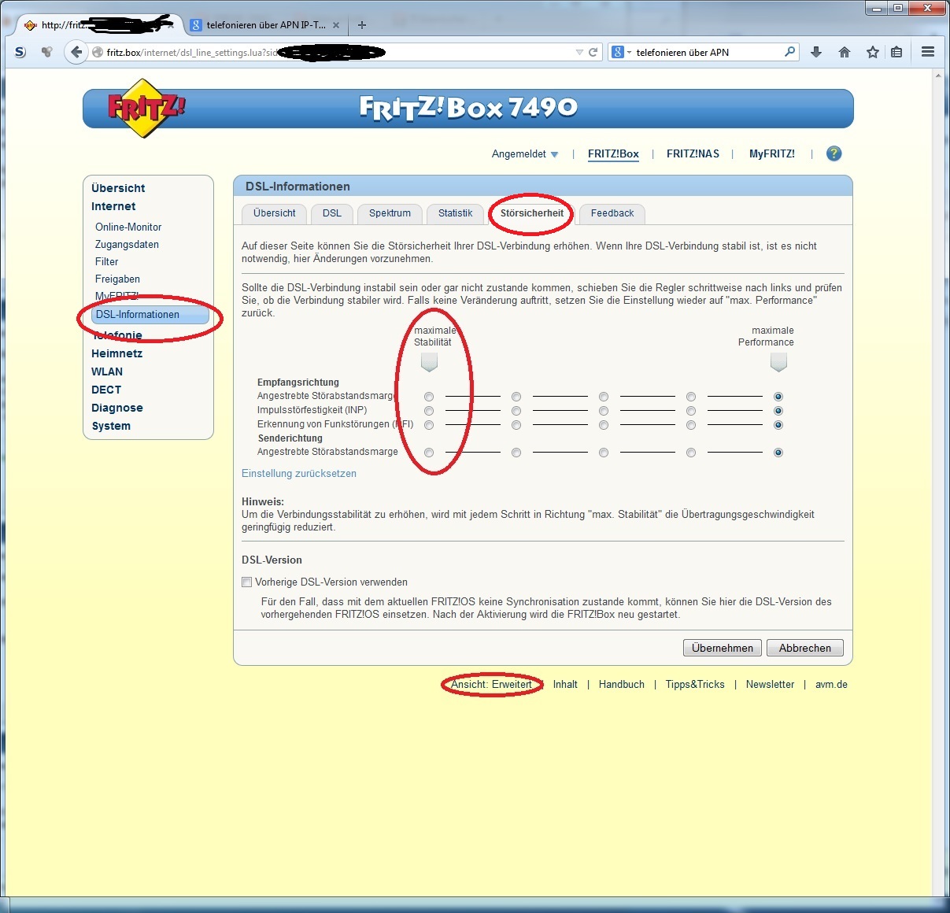This screenshot has width=950, height=913.
Task: Select middle step for Senderichtung Störabstandsmarge
Action: (604, 453)
